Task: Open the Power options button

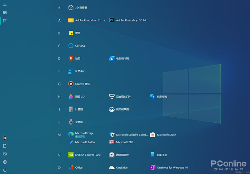Action: click(x=5, y=170)
